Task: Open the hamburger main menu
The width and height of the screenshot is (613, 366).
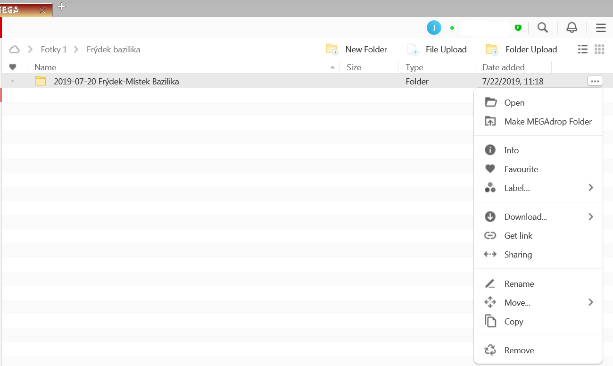Action: (x=601, y=28)
